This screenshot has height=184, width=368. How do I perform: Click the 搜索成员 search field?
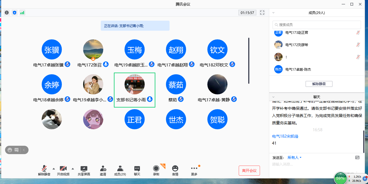pos(317,25)
